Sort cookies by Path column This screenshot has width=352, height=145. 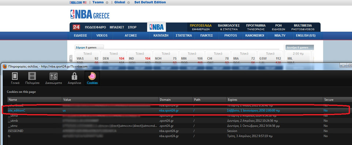point(209,99)
